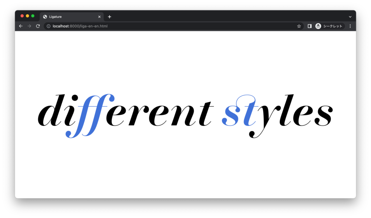This screenshot has height=218, width=371.
Task: View site information icon
Action: (x=48, y=26)
